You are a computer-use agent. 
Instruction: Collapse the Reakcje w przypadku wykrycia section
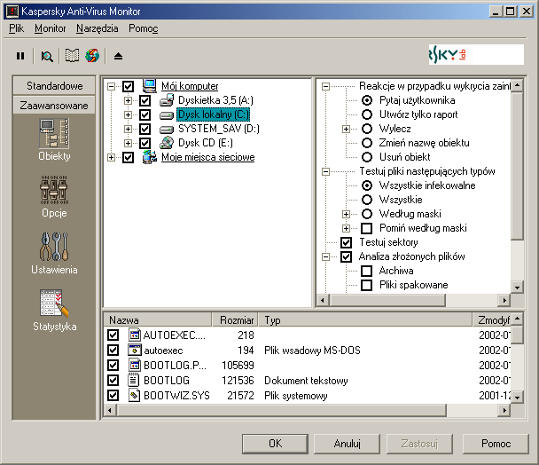325,86
